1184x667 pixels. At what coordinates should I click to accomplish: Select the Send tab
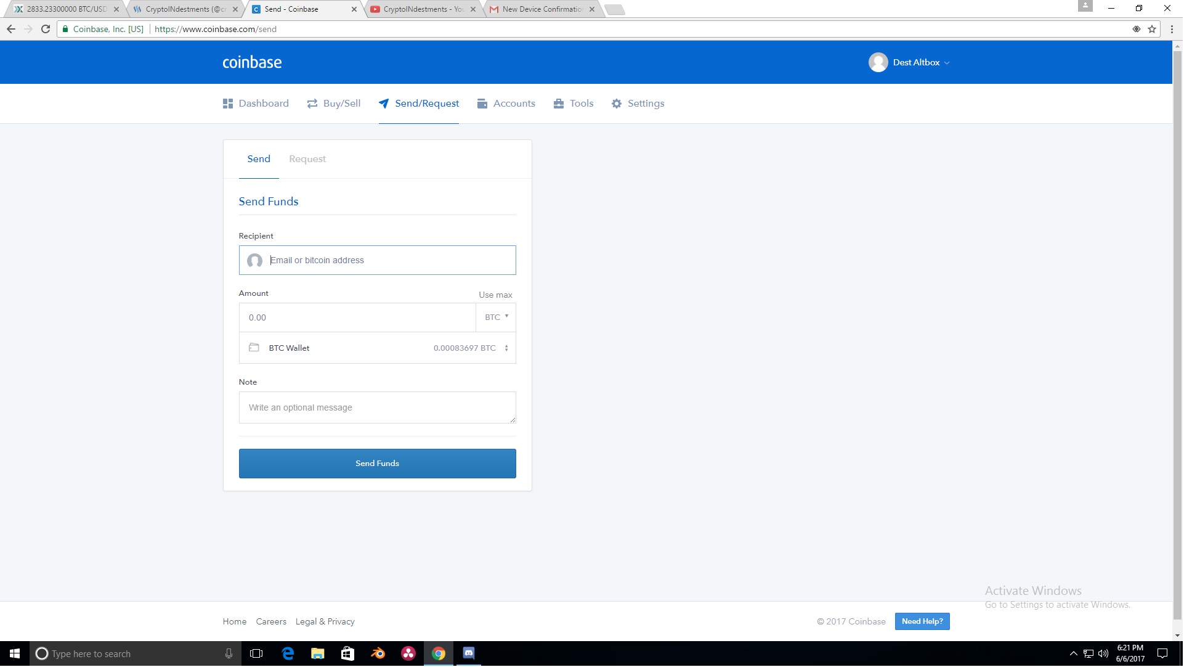pos(259,159)
